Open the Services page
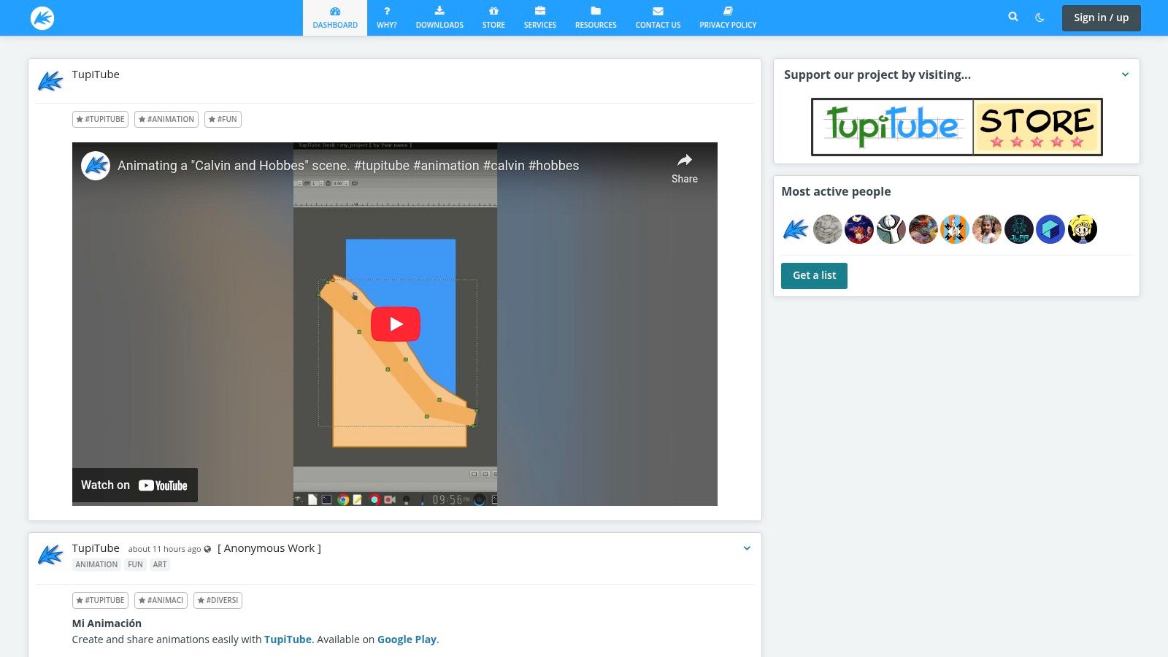The height and width of the screenshot is (657, 1168). [539, 18]
